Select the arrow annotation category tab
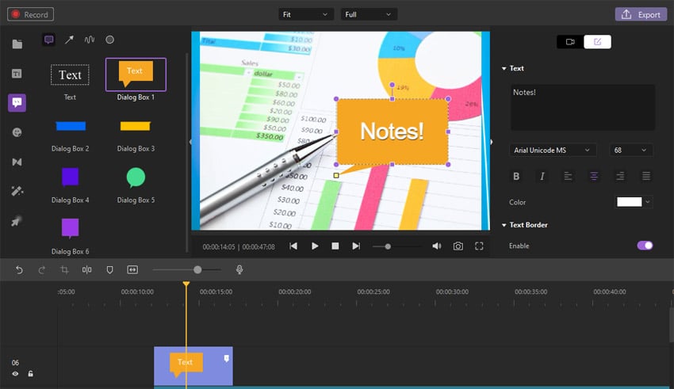The width and height of the screenshot is (674, 389). (x=69, y=40)
